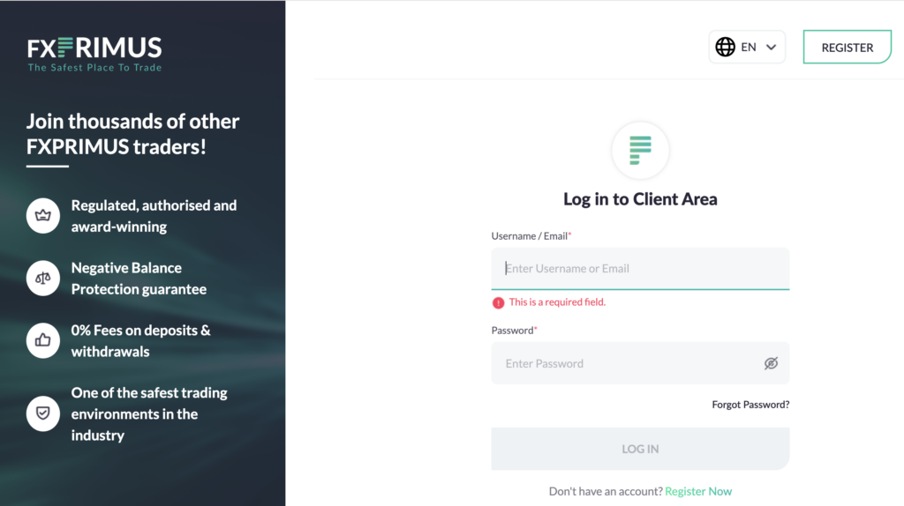Follow the Register Now link
904x506 pixels.
pos(698,491)
